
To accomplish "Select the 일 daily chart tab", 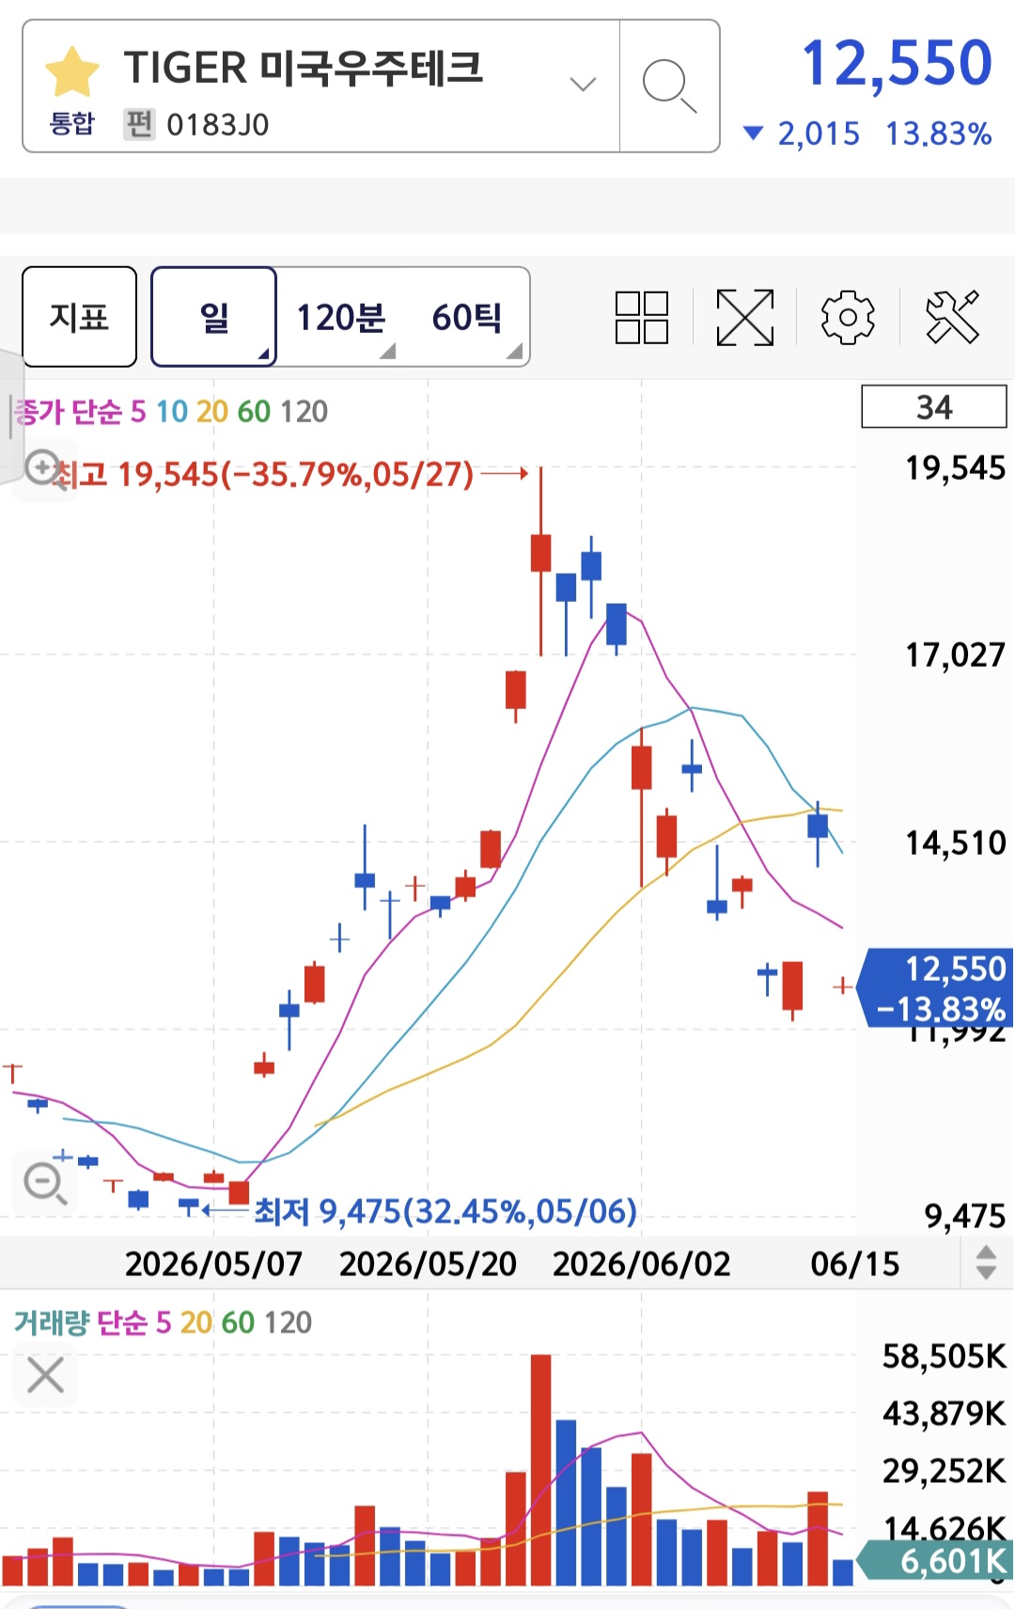I will click(214, 317).
